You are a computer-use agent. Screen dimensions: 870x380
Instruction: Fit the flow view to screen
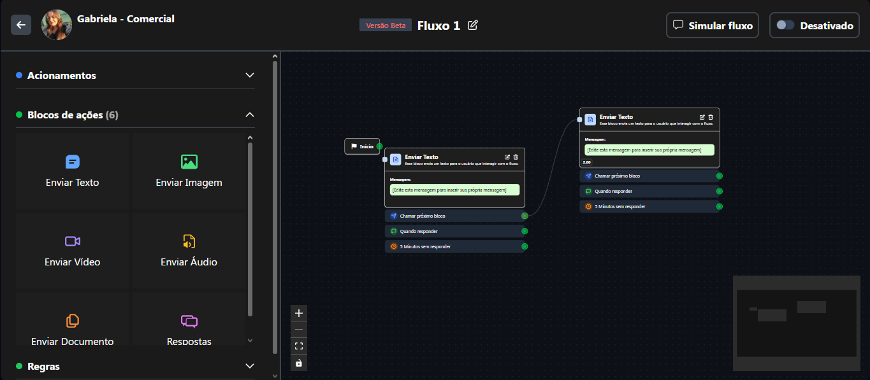(299, 346)
